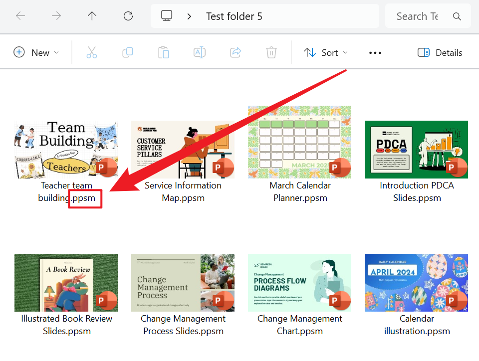This screenshot has height=361, width=479.
Task: Select the Customer Service Pillars thumbnail
Action: coord(183,150)
